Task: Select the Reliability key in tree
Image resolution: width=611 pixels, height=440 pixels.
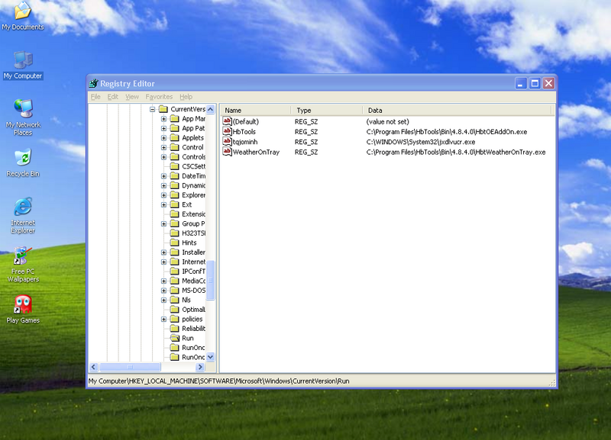Action: click(193, 329)
